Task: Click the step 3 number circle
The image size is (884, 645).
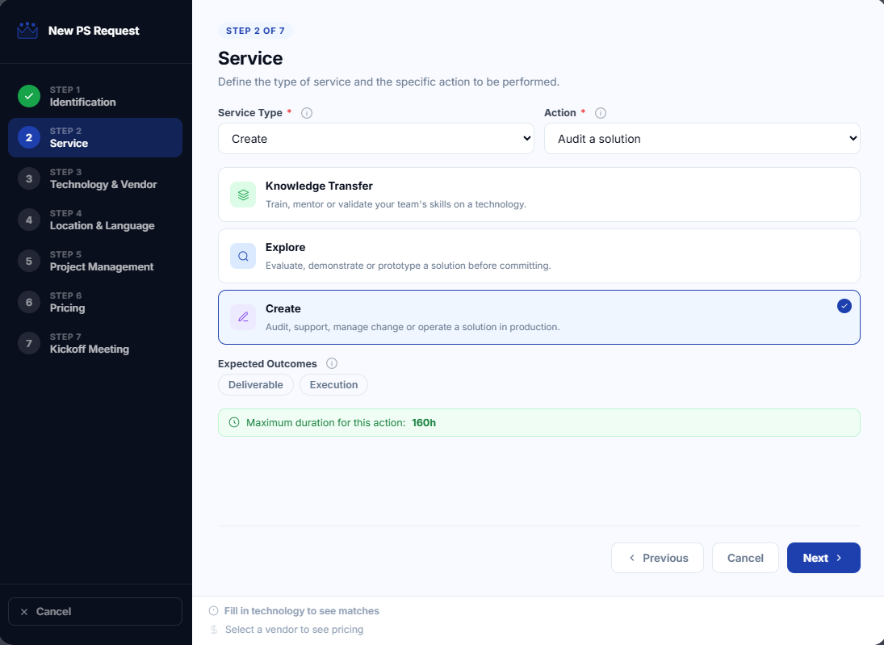Action: [29, 178]
